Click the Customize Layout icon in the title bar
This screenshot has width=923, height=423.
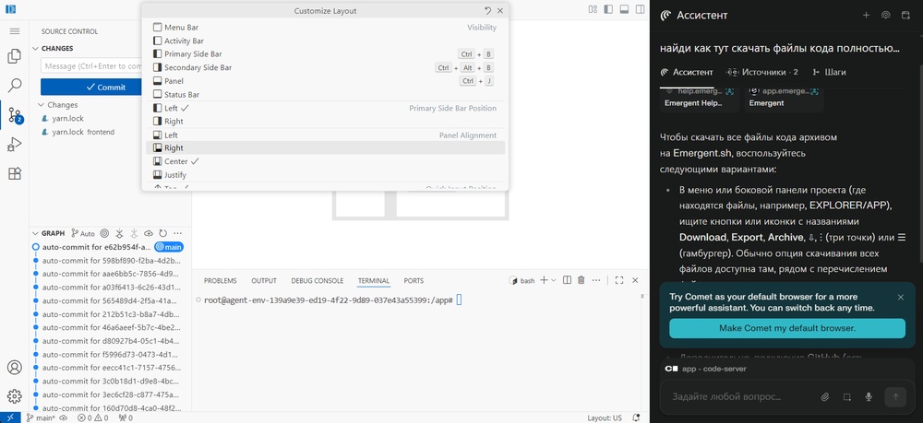click(x=593, y=9)
